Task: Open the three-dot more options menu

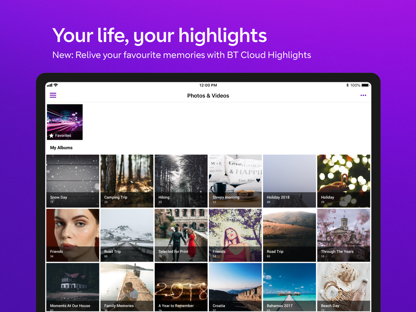Action: pos(363,95)
